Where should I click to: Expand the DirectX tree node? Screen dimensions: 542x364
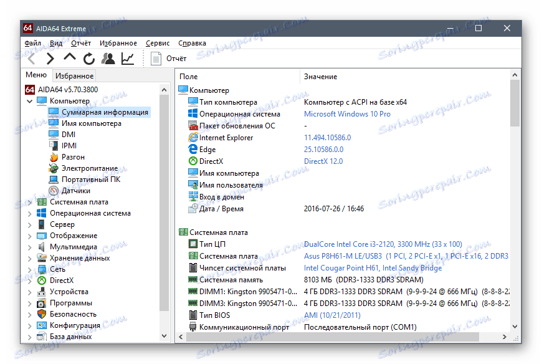point(30,280)
